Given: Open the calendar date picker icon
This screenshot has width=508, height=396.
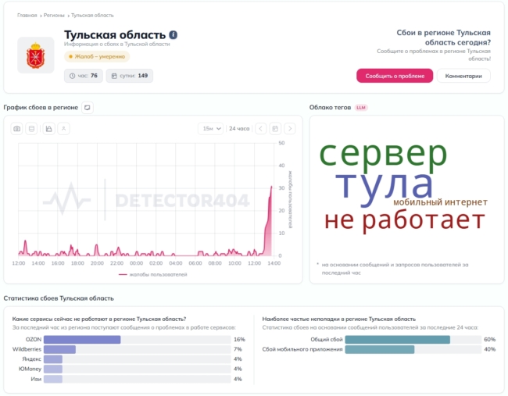Looking at the screenshot, I should 275,129.
